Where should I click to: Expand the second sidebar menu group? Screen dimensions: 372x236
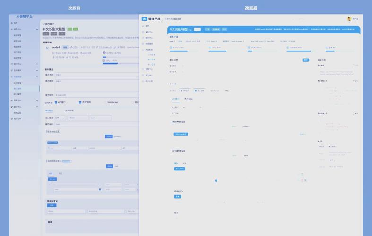(37, 64)
